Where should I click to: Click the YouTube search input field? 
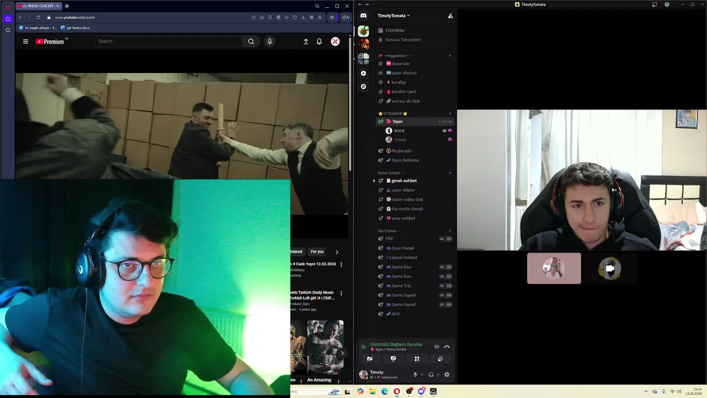pyautogui.click(x=168, y=41)
